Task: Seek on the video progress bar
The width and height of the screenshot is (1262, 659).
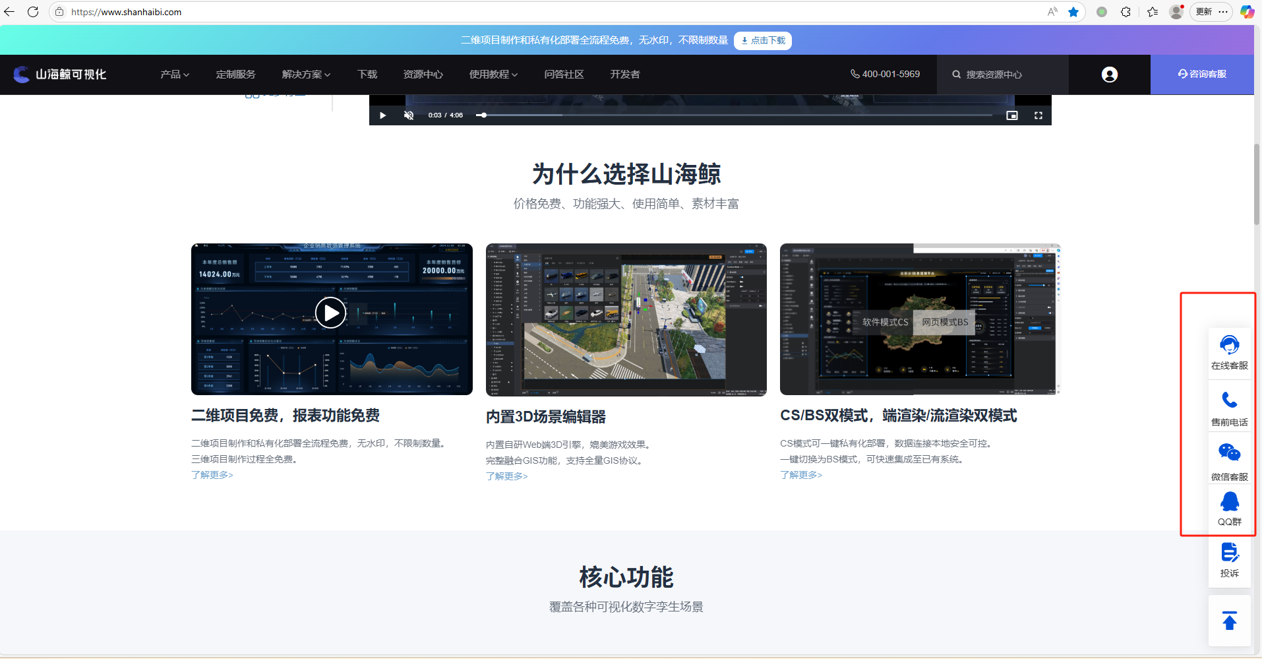Action: (734, 115)
